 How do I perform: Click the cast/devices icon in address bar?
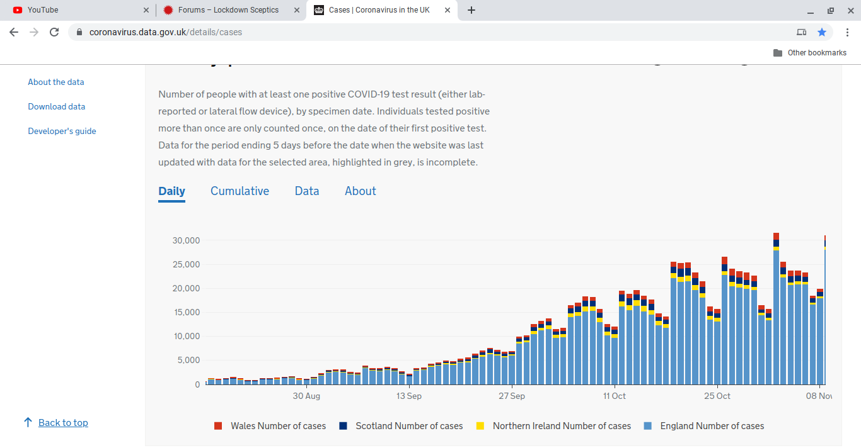tap(801, 32)
